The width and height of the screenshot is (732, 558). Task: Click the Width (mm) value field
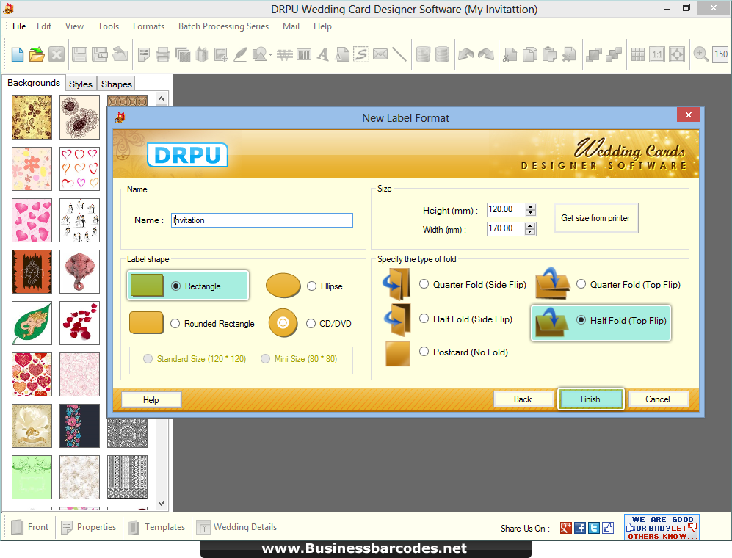click(506, 229)
